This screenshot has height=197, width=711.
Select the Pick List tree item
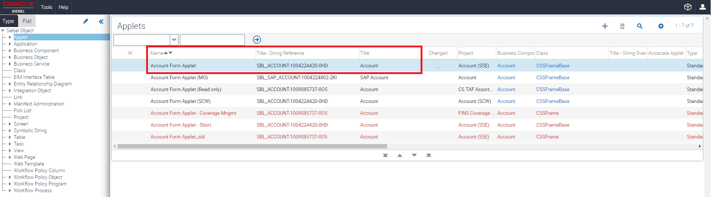(x=23, y=111)
